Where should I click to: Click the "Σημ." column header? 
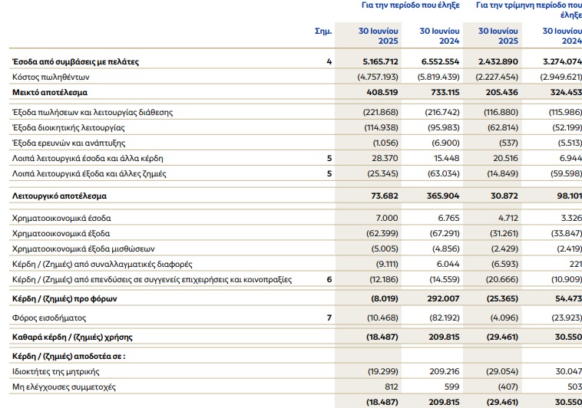pyautogui.click(x=323, y=31)
